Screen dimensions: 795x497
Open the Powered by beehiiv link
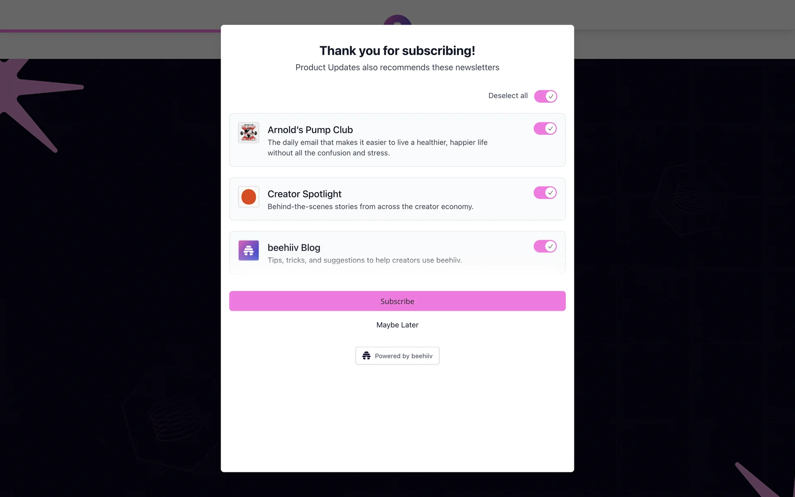tap(397, 356)
